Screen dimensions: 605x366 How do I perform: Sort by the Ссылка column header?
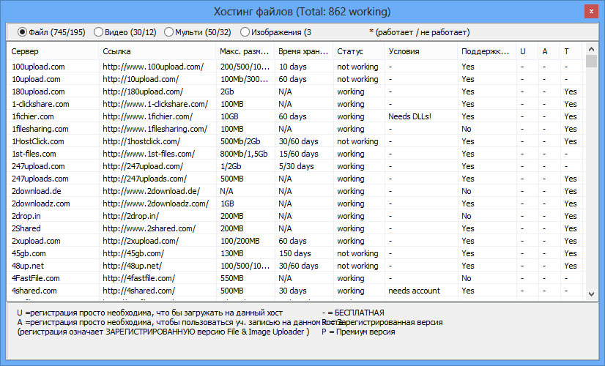click(157, 51)
